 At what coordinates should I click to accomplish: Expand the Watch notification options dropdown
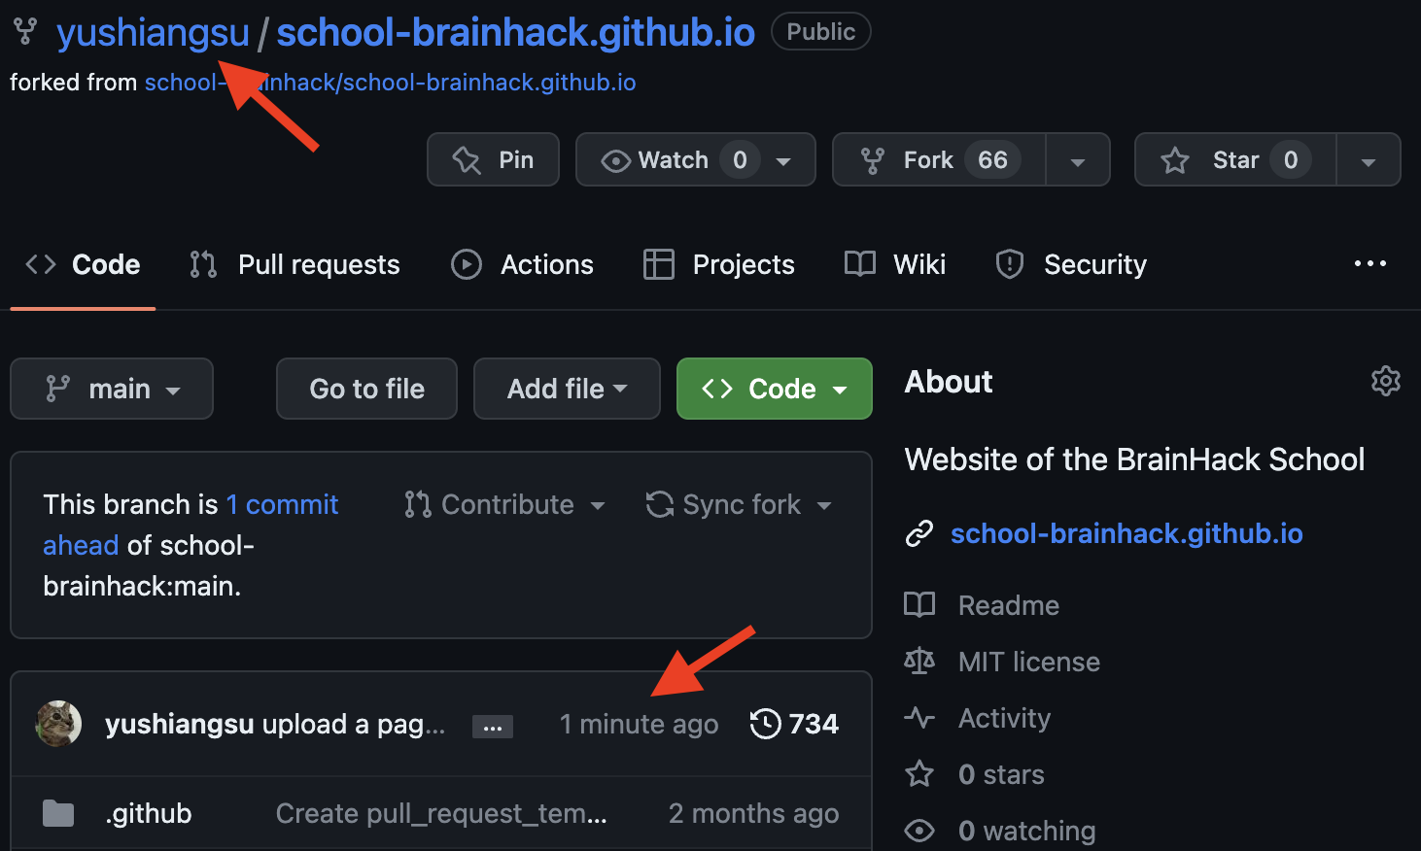coord(783,161)
